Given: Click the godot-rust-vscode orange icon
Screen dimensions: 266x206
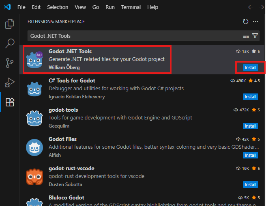Looking at the screenshot, I should point(34,177).
